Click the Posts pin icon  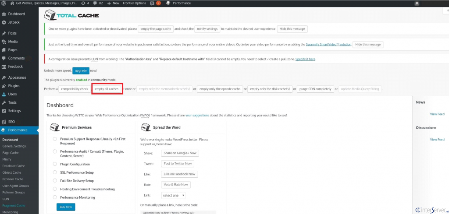[4, 33]
